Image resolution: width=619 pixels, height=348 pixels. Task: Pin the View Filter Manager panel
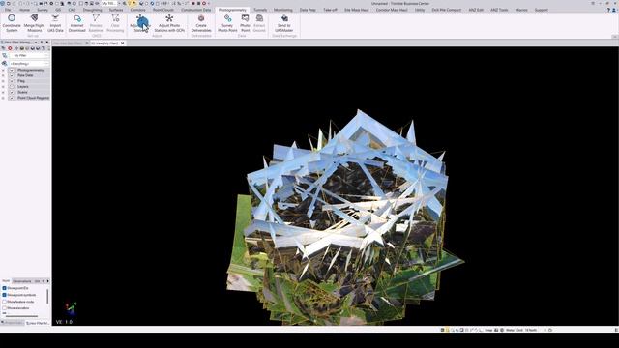[x=42, y=42]
